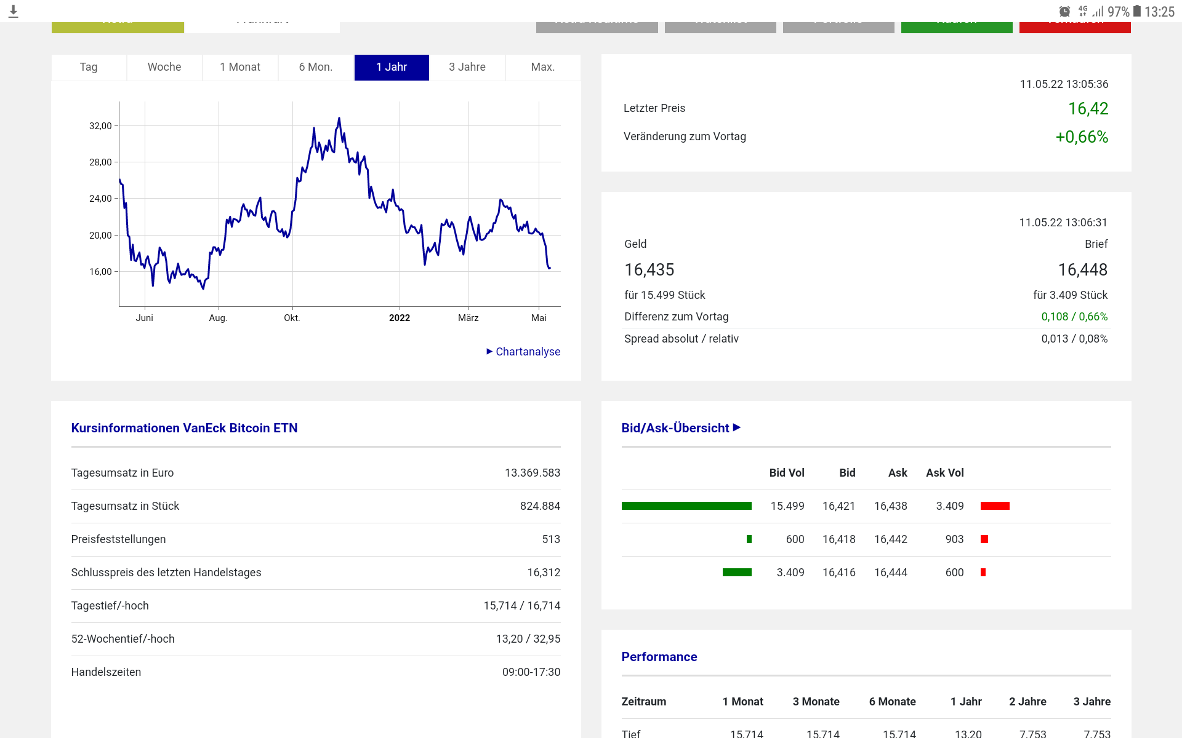This screenshot has height=738, width=1182.
Task: Open the Chartanalyse link
Action: tap(528, 352)
